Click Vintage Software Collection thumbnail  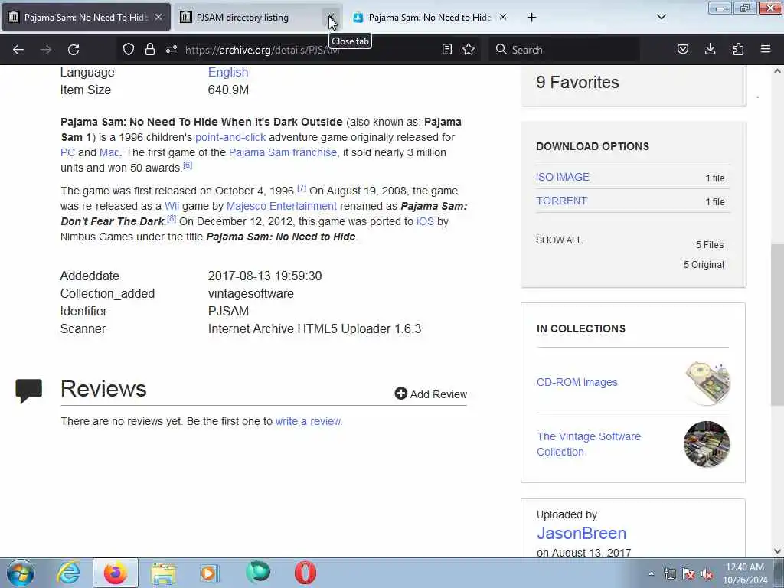[x=707, y=444]
